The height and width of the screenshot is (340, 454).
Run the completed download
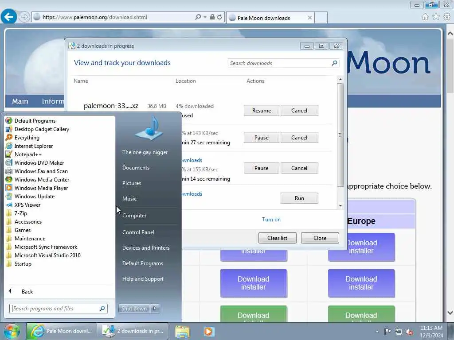click(299, 198)
